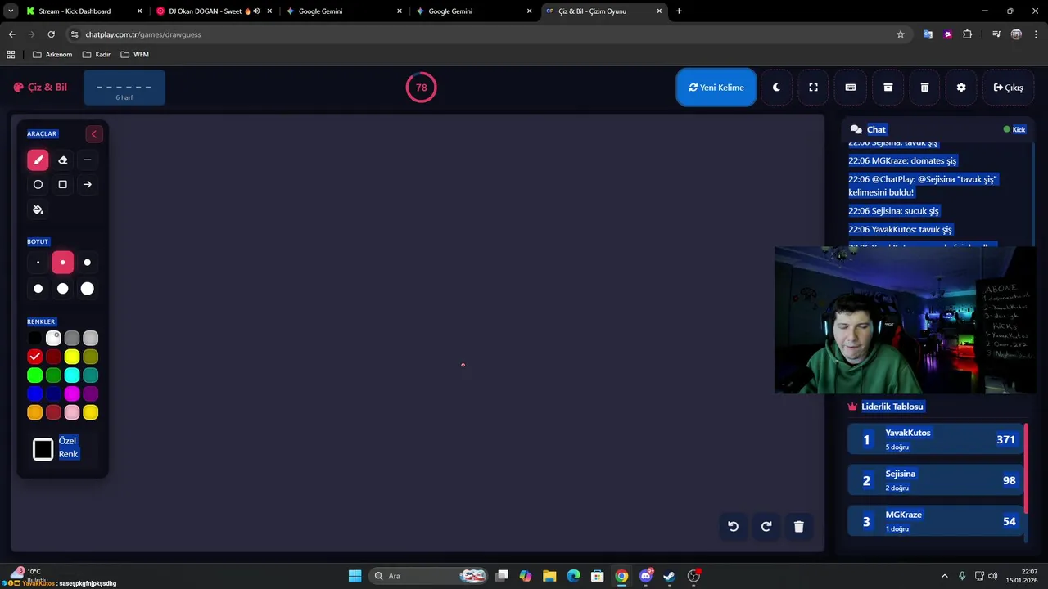Click the 6 harf word hint box
Viewport: 1048px width, 589px height.
click(x=124, y=88)
